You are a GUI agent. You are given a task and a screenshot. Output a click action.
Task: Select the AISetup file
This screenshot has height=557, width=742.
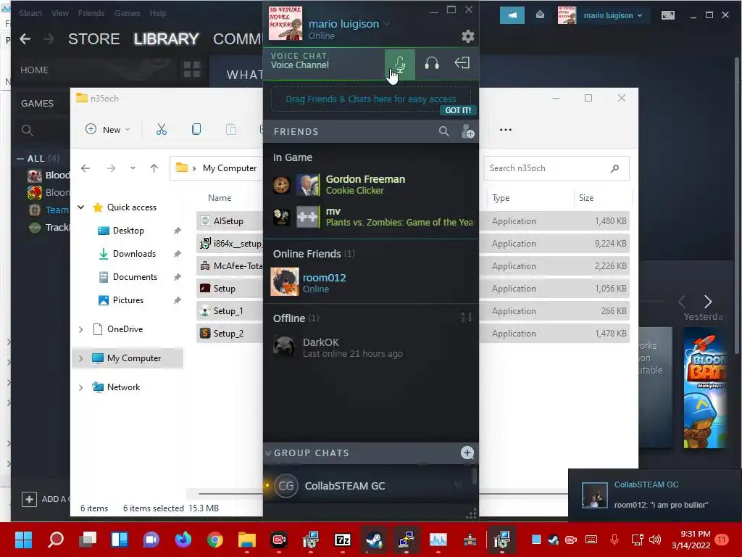pyautogui.click(x=229, y=220)
